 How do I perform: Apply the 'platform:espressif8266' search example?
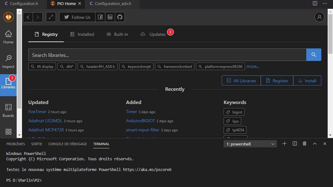pyautogui.click(x=220, y=66)
